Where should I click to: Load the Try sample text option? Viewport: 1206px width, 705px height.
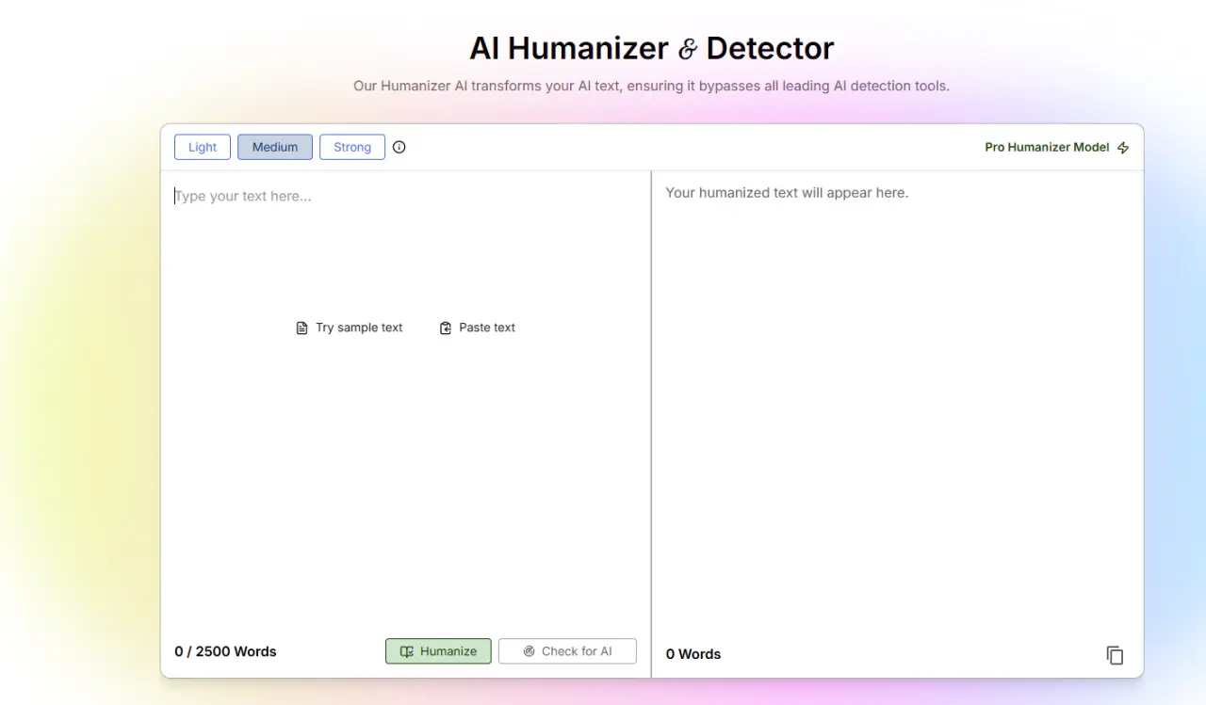350,328
